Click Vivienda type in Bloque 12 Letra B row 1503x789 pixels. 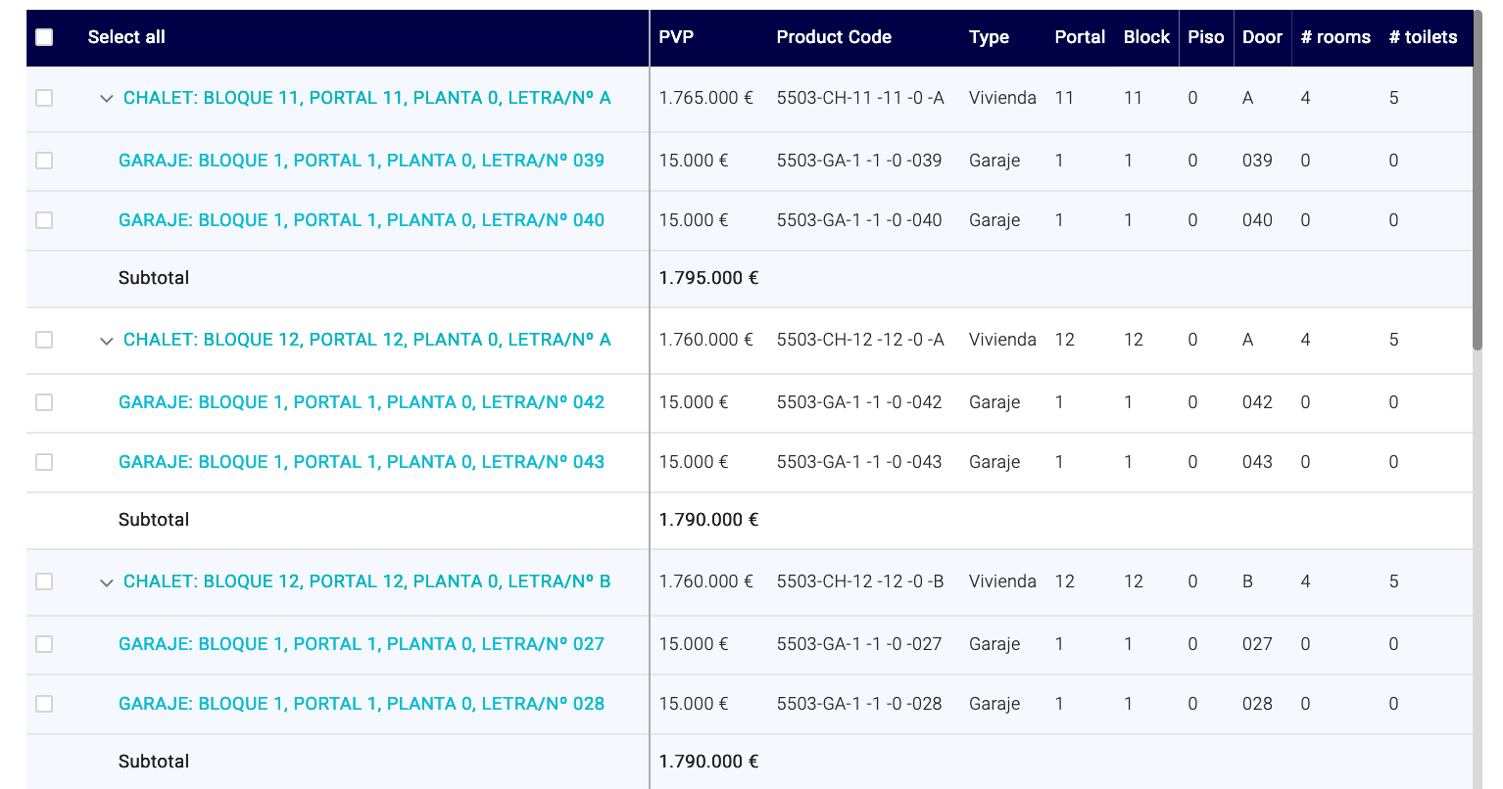pyautogui.click(x=1002, y=581)
